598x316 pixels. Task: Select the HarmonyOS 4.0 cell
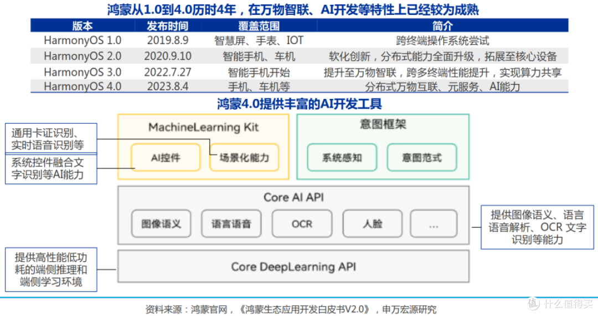point(83,86)
